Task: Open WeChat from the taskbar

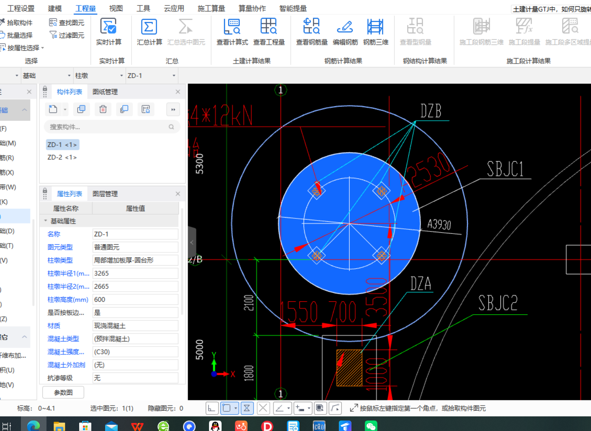Action: 371,426
